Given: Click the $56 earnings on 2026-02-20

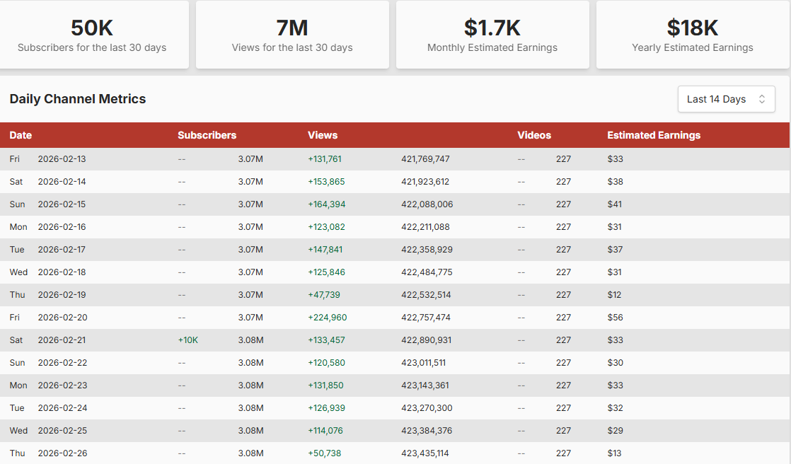Looking at the screenshot, I should coord(615,318).
